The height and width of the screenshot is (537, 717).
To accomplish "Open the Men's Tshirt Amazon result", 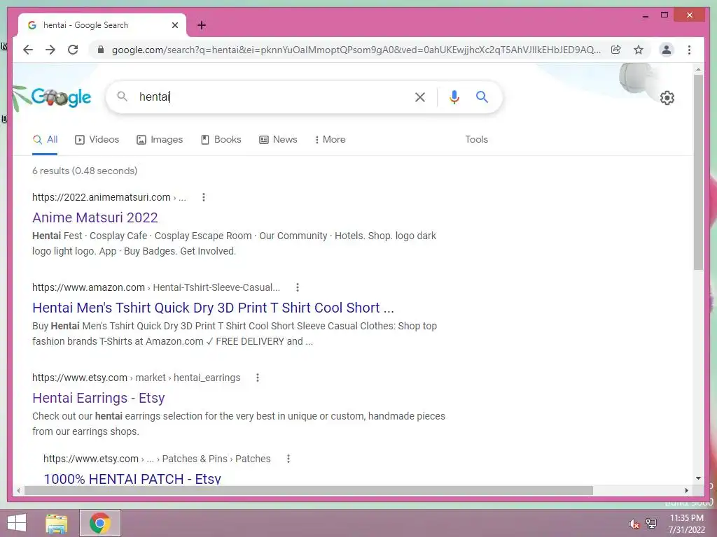I will tap(213, 308).
